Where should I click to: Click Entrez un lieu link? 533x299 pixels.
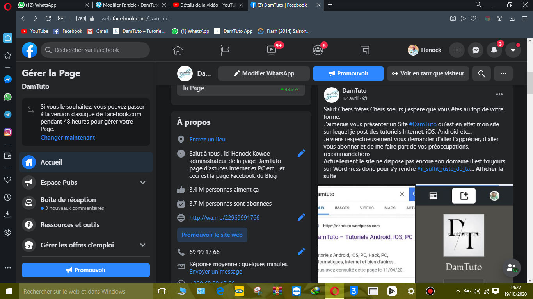pos(208,140)
